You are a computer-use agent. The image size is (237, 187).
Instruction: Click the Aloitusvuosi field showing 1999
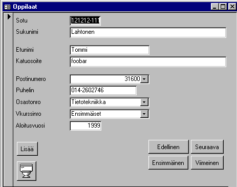click(x=85, y=126)
